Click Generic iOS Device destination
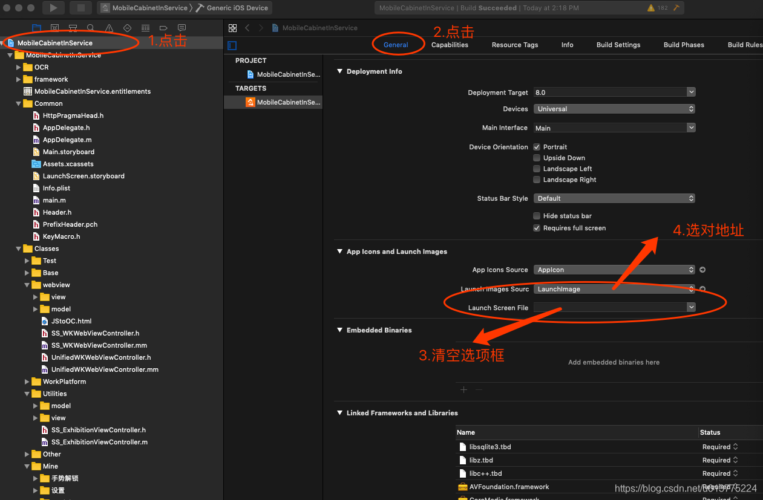The height and width of the screenshot is (500, 763). (232, 8)
